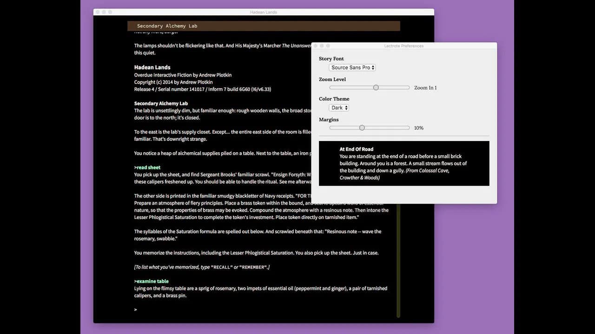Click the "10%" margins value
595x334 pixels.
click(419, 128)
